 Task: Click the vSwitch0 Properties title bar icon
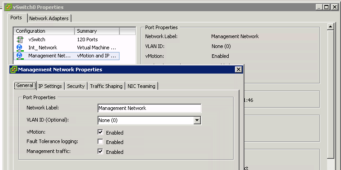click(8, 7)
